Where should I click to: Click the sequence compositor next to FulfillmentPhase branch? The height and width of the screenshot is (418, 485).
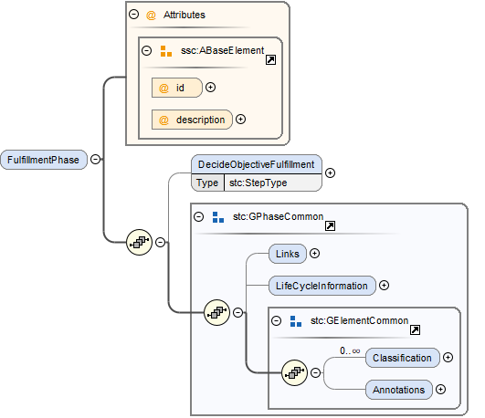pos(139,242)
